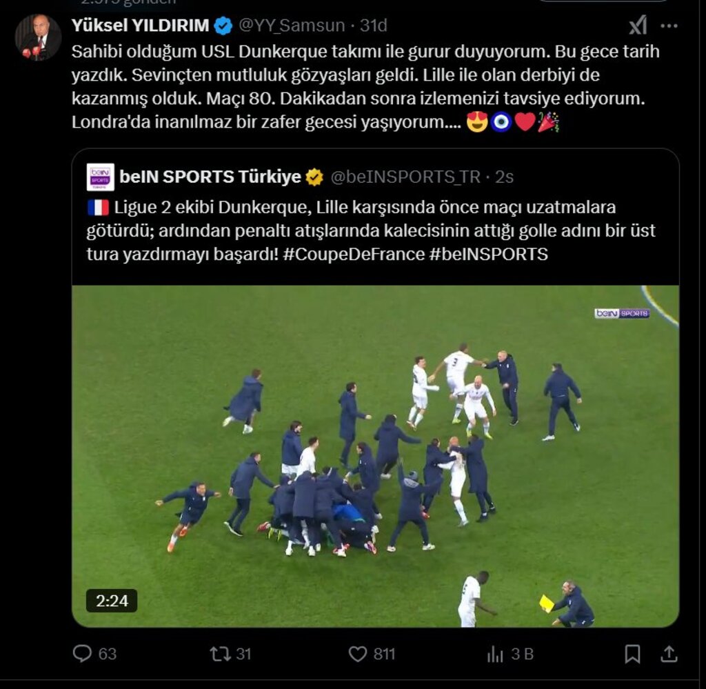Click the blue verified badge
Screen dimensions: 706x689
tap(223, 26)
